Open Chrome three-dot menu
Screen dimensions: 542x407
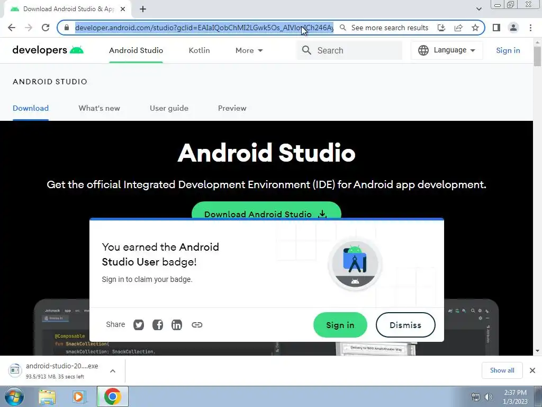[530, 28]
